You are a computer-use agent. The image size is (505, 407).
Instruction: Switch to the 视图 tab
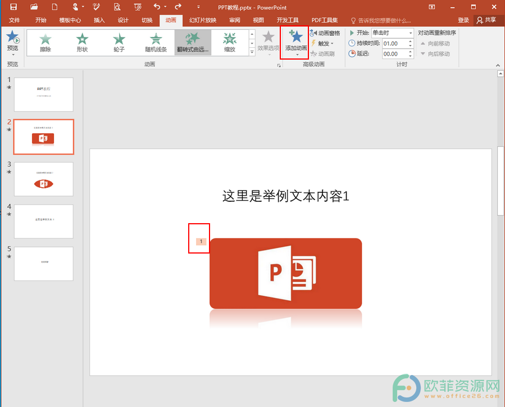pos(258,20)
